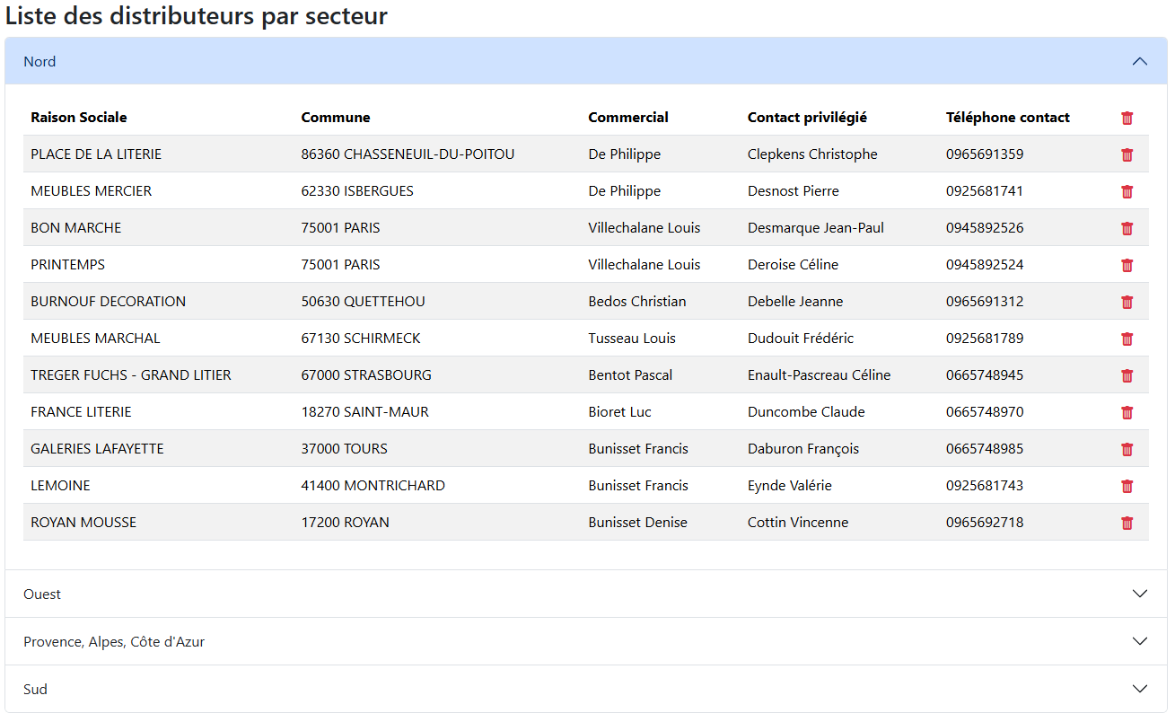This screenshot has height=722, width=1175.
Task: Click phone number 0925681741
Action: click(x=985, y=190)
